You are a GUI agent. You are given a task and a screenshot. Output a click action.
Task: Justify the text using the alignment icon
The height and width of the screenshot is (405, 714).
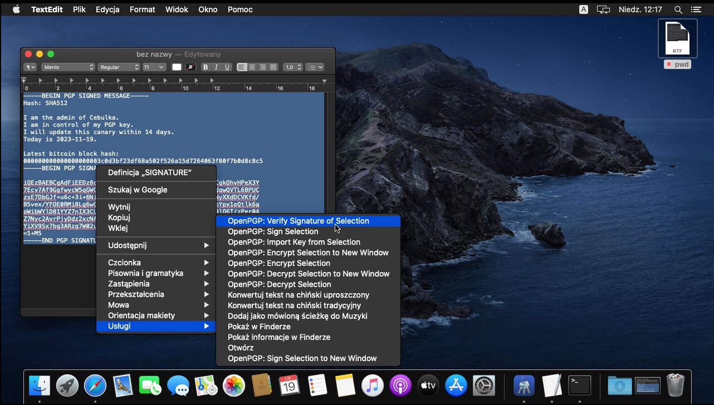[x=273, y=67]
